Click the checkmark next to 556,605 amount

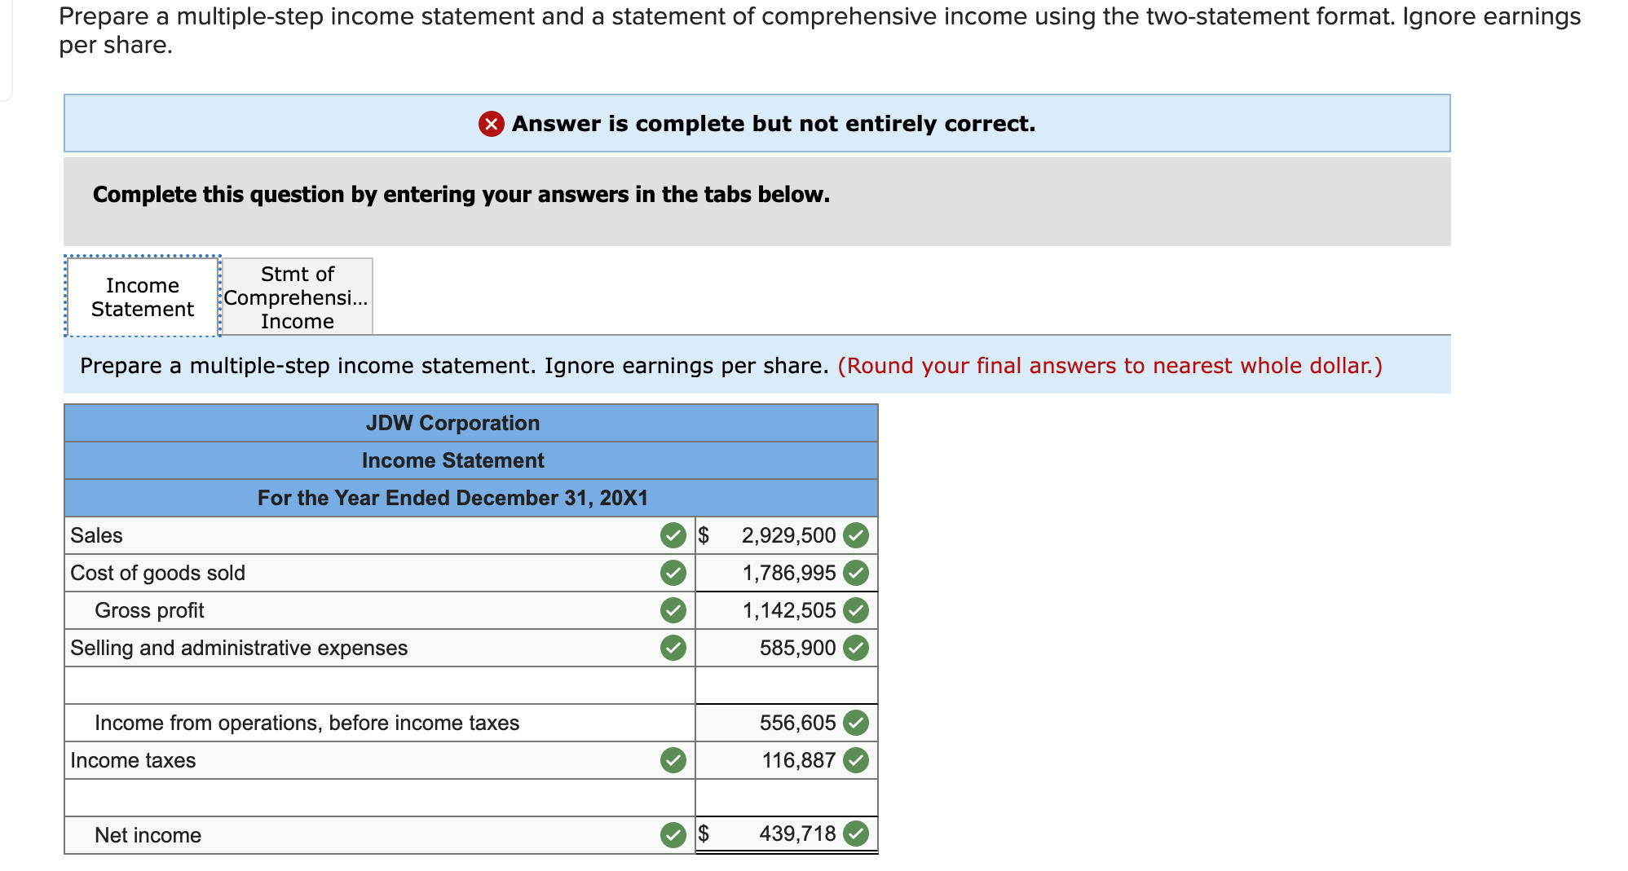(x=855, y=722)
